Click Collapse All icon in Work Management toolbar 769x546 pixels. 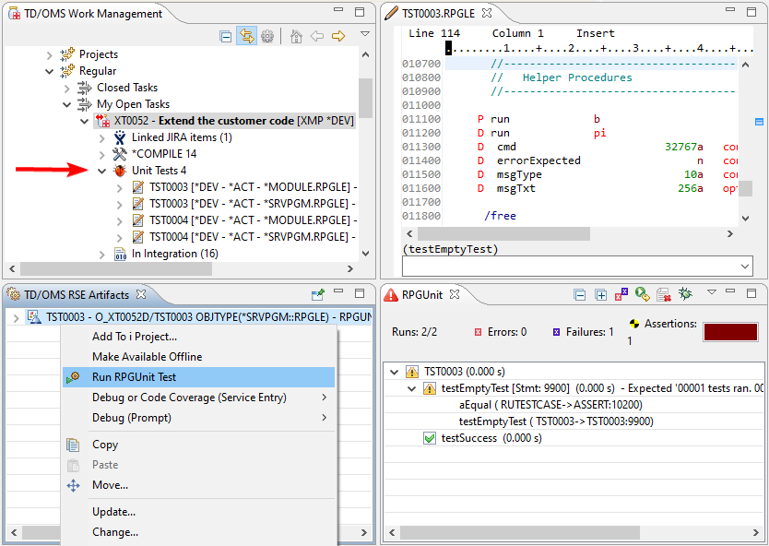[226, 36]
